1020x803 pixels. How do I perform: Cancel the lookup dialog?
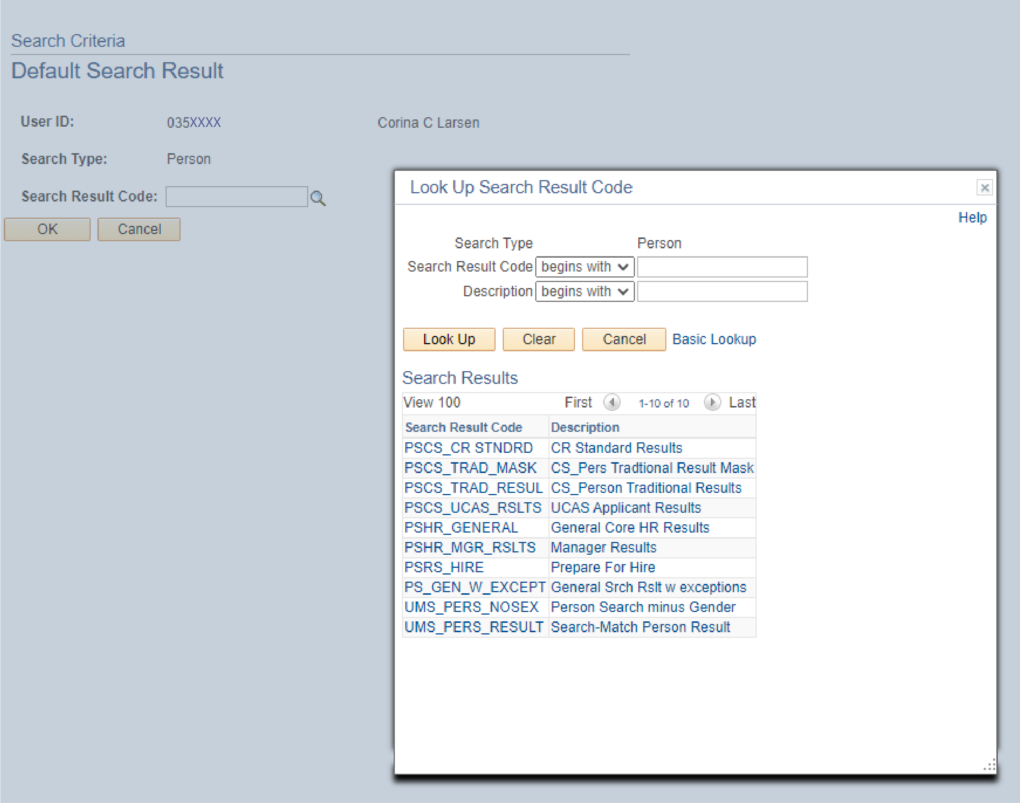(624, 339)
